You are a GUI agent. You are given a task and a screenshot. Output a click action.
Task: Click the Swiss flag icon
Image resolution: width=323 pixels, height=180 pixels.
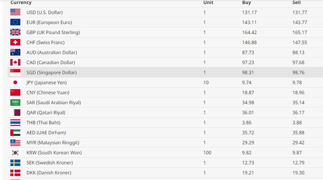pos(15,42)
